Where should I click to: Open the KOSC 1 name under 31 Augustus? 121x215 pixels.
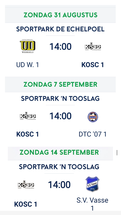click(93, 65)
